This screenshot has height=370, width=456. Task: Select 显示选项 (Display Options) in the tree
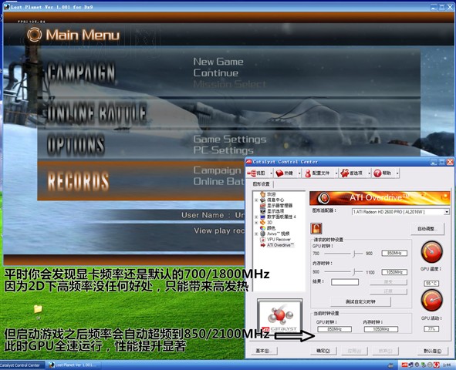click(x=275, y=211)
